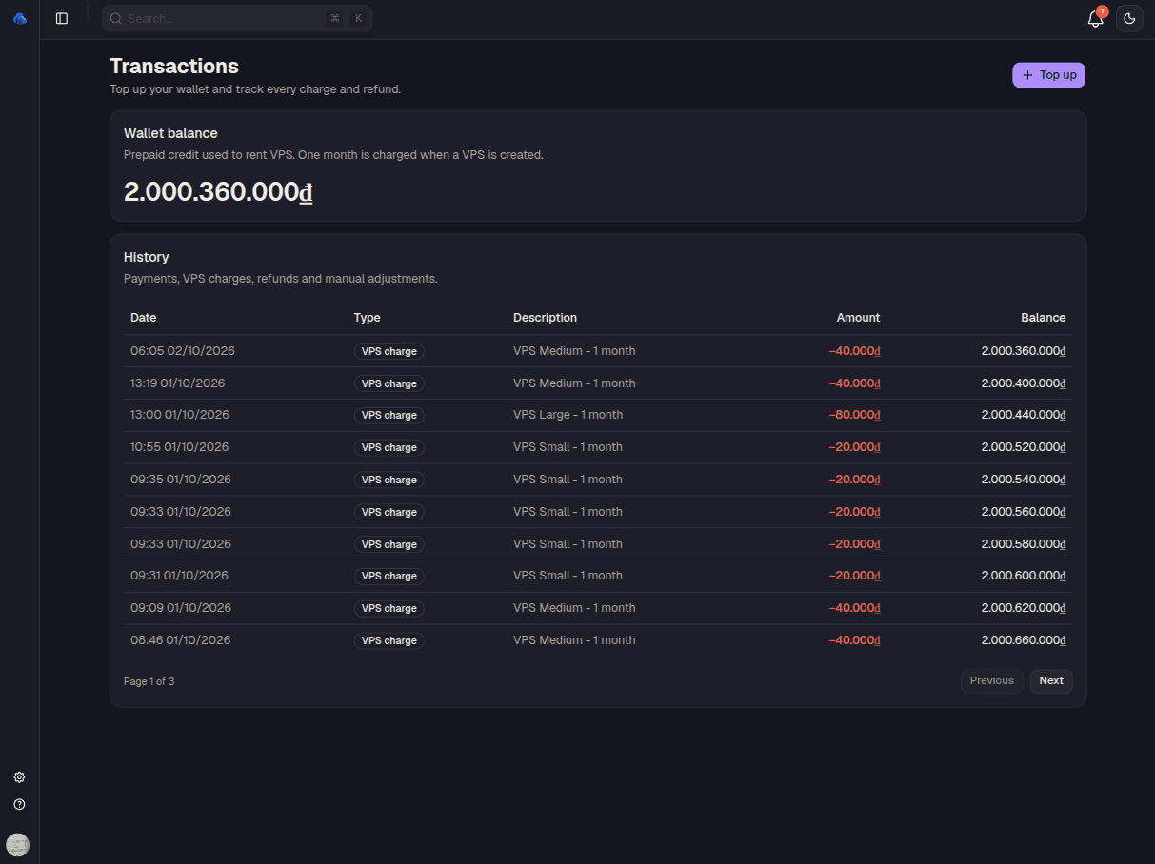This screenshot has height=864, width=1155.
Task: Click date 09:31 01/10/2026
Action: (x=179, y=576)
